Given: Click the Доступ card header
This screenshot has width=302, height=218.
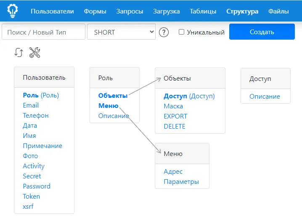Looking at the screenshot, I should pyautogui.click(x=265, y=78).
